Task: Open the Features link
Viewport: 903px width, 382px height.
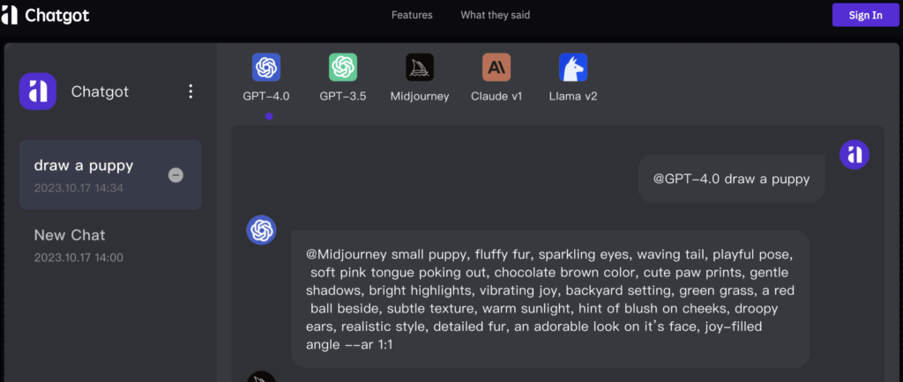Action: point(412,15)
